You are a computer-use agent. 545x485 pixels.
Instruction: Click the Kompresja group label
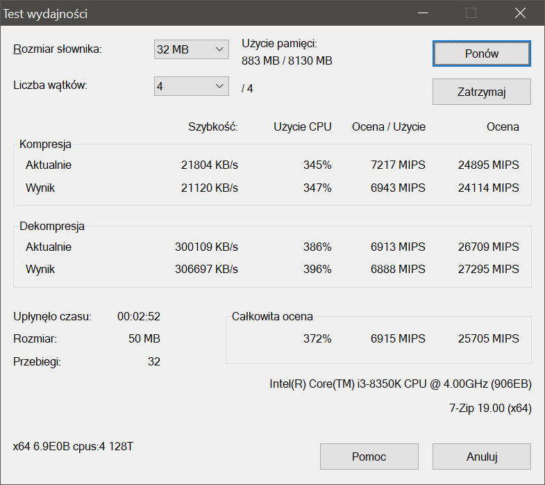pyautogui.click(x=45, y=144)
